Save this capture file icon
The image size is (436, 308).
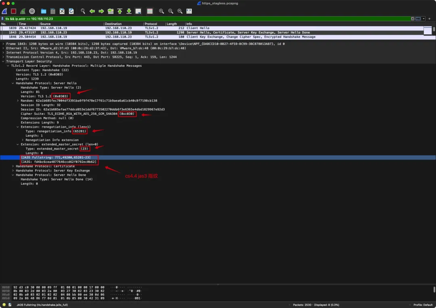[53, 11]
